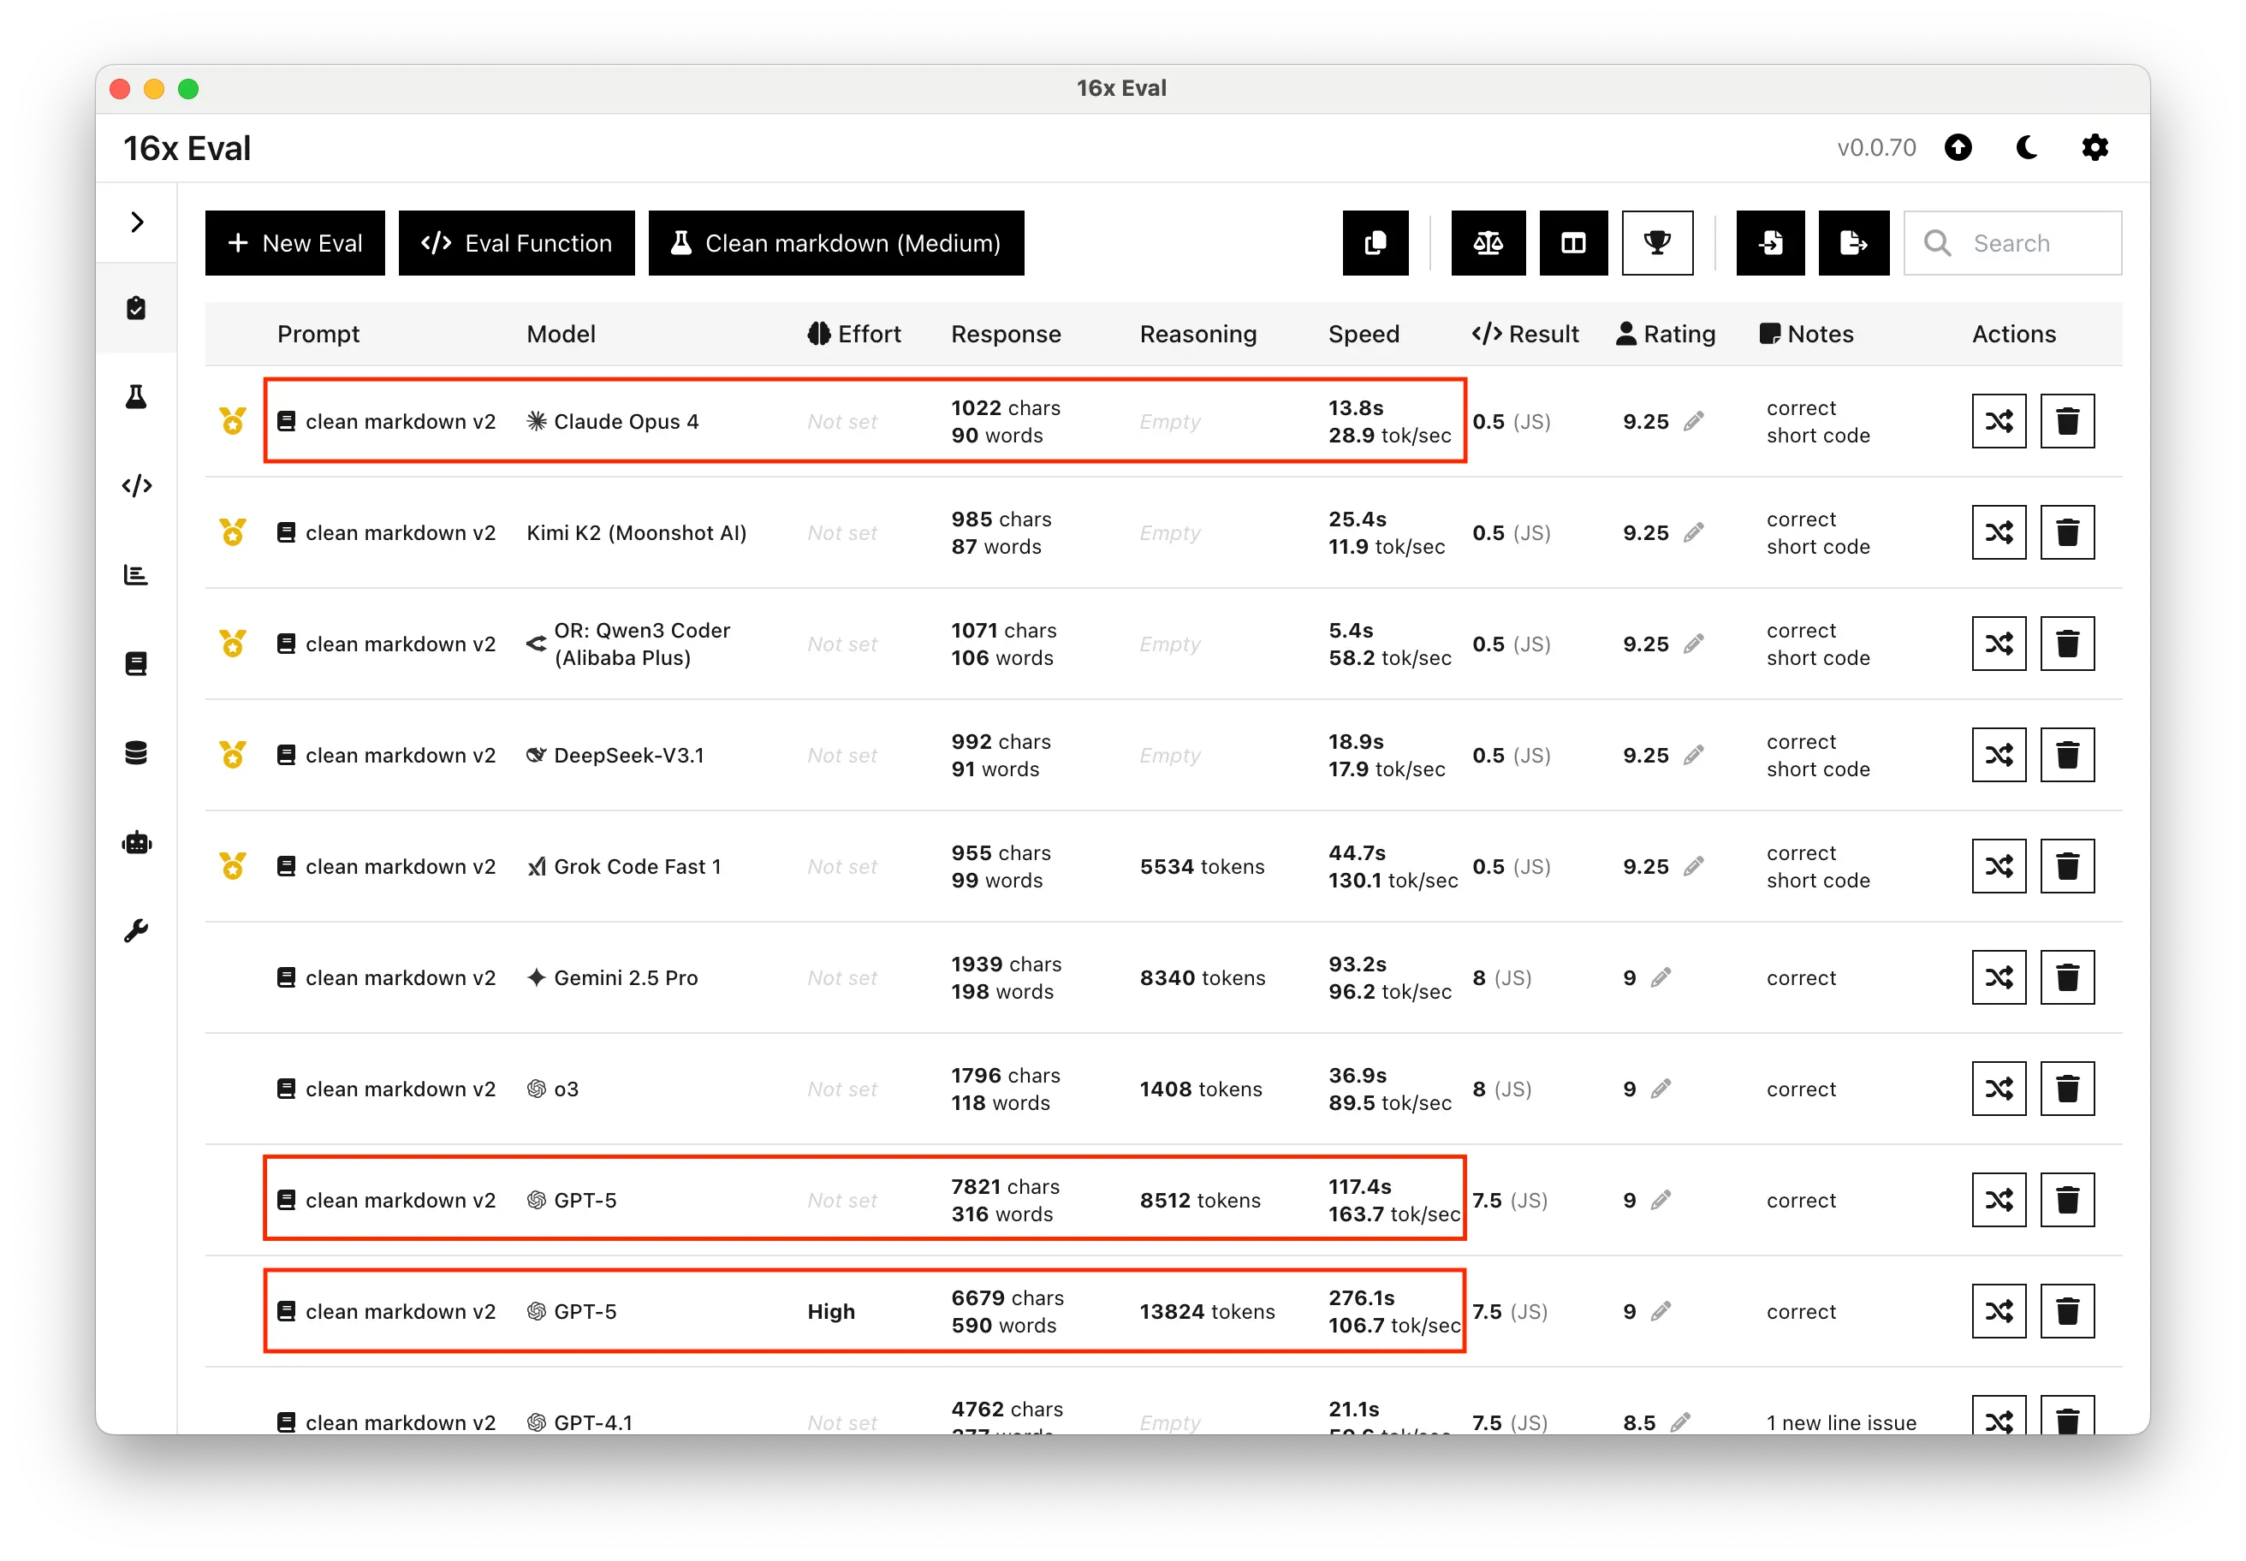Click shuffle rerun icon for Grok Code Fast 1
The height and width of the screenshot is (1561, 2246).
pos(1999,867)
